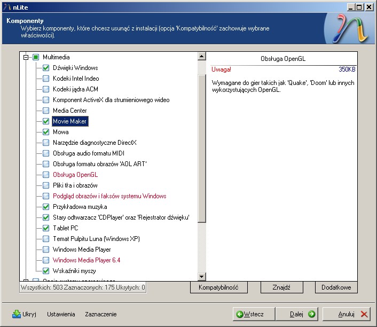Click the green back arrow icon on Wstecz
Image resolution: width=377 pixels, height=327 pixels.
tap(239, 314)
